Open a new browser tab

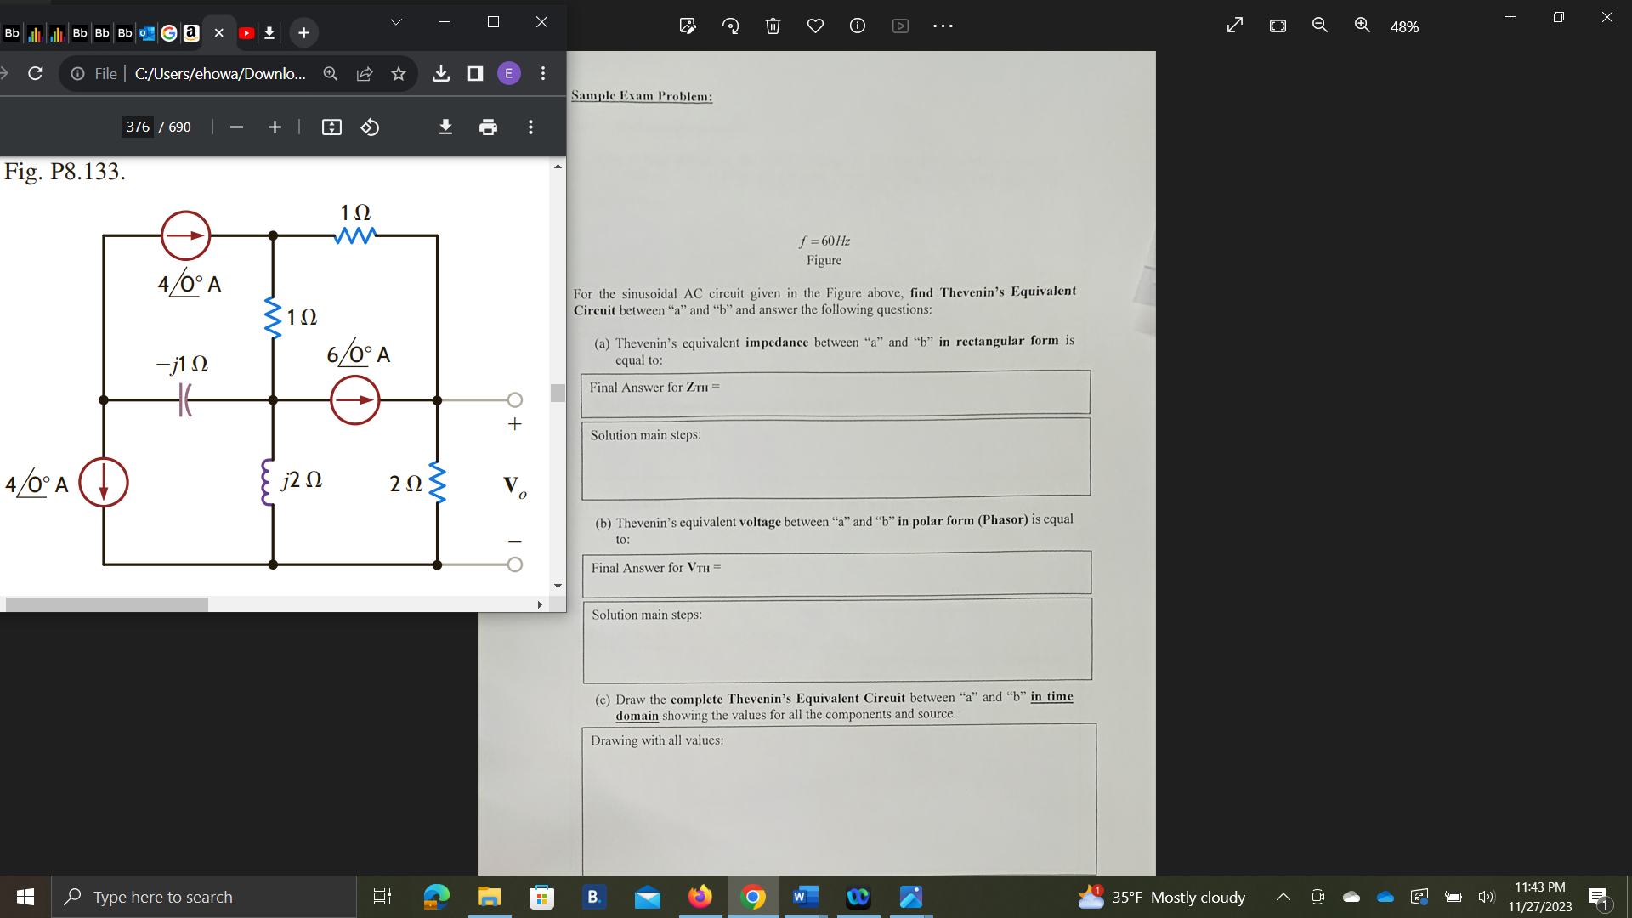click(303, 33)
